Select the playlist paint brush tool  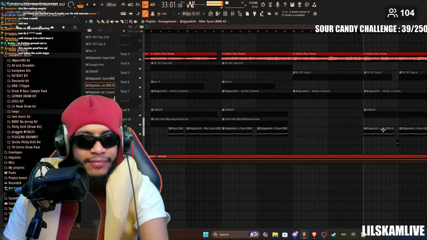[103, 22]
